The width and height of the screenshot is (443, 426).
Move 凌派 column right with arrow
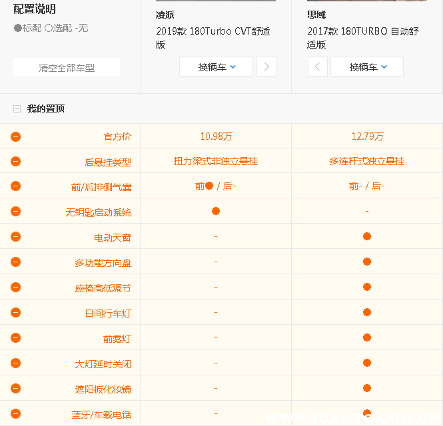pos(266,67)
